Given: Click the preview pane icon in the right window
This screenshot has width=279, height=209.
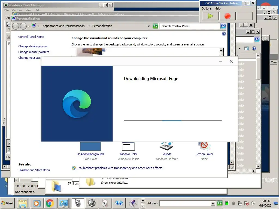Looking at the screenshot, I should coord(246,48).
